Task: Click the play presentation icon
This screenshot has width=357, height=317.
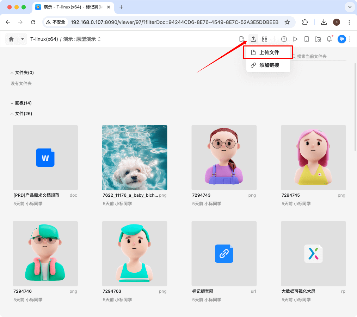Action: tap(295, 39)
